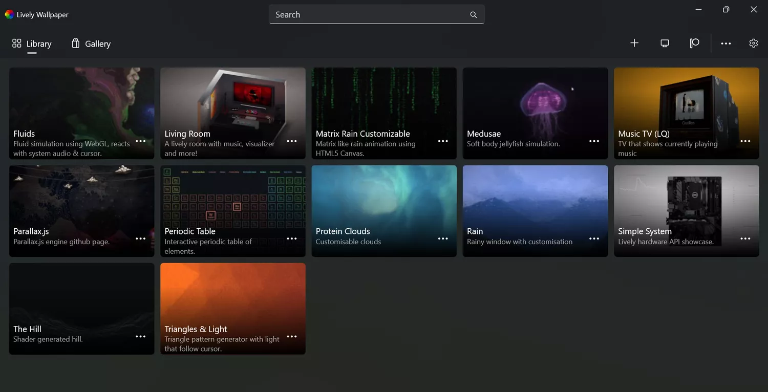Open more options for The Hill wallpaper
This screenshot has height=392, width=768.
(x=140, y=337)
